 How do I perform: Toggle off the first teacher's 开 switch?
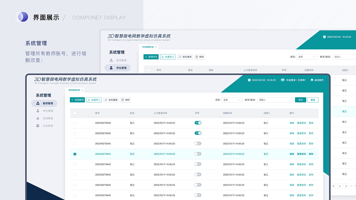click(x=198, y=122)
